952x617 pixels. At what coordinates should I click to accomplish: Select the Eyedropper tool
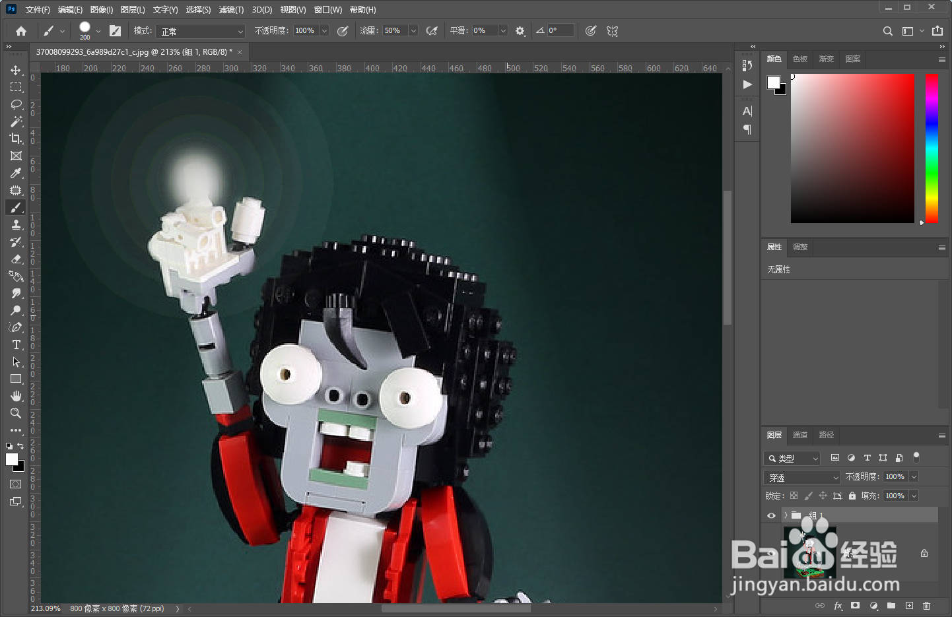pyautogui.click(x=16, y=173)
